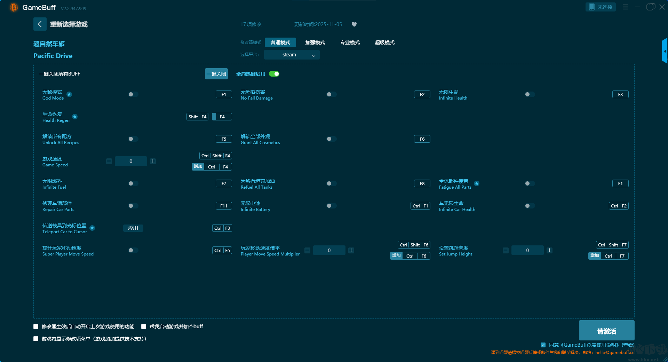Enable Grant All Cosmetics toggle
Viewport: 668px width, 362px height.
click(332, 139)
